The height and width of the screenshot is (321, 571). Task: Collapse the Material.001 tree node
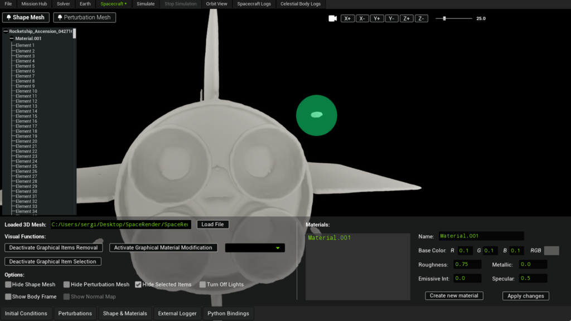click(12, 38)
